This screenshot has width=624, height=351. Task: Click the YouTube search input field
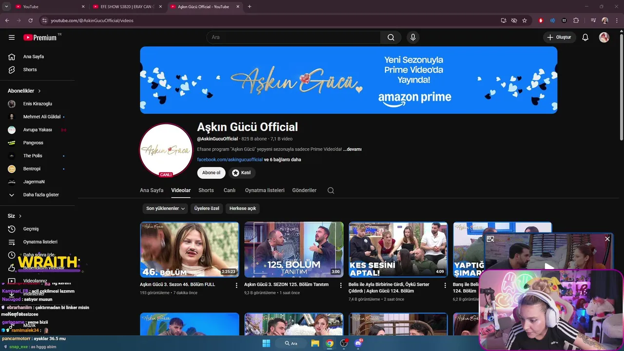point(293,38)
